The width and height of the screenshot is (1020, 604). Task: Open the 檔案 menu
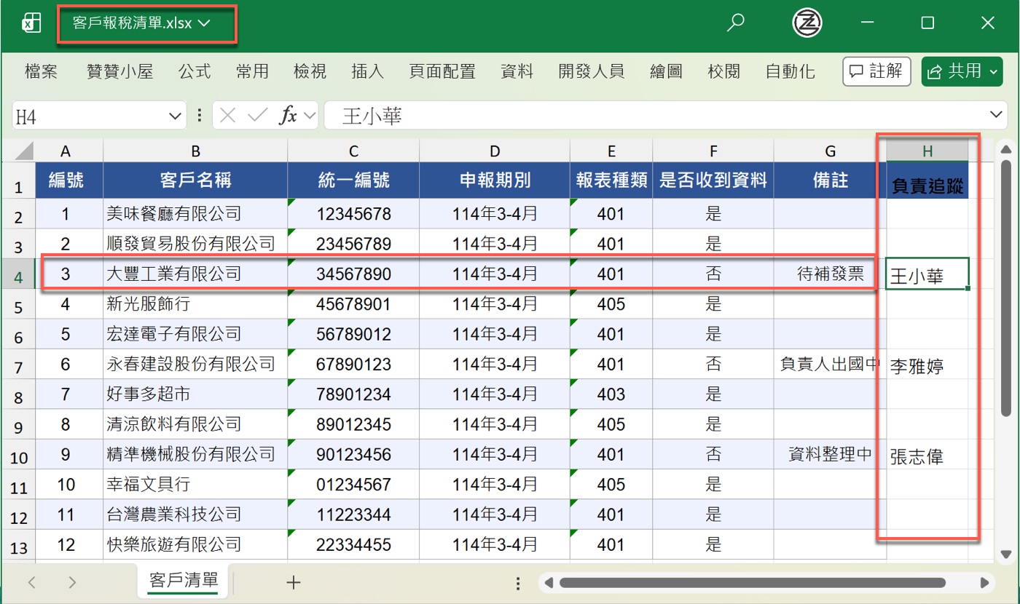point(41,71)
